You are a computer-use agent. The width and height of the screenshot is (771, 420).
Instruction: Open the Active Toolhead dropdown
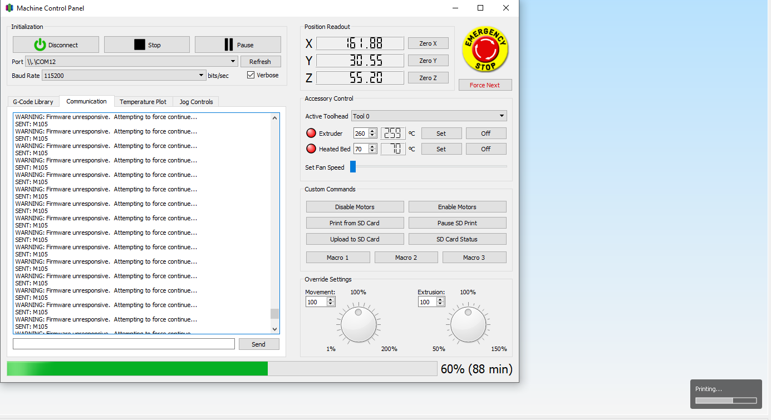pos(502,116)
